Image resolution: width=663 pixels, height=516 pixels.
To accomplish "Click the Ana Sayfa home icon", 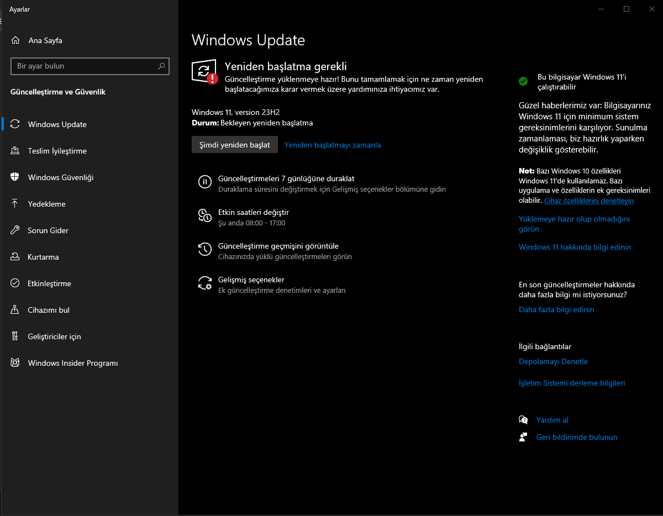I will [x=15, y=40].
